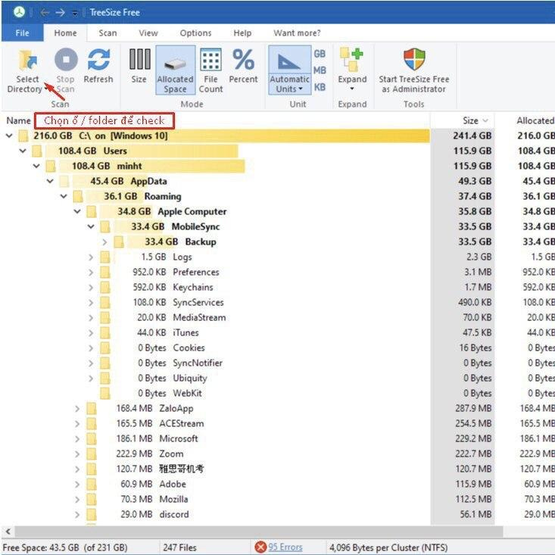
Task: Collapse the Users folder node
Action: point(23,151)
